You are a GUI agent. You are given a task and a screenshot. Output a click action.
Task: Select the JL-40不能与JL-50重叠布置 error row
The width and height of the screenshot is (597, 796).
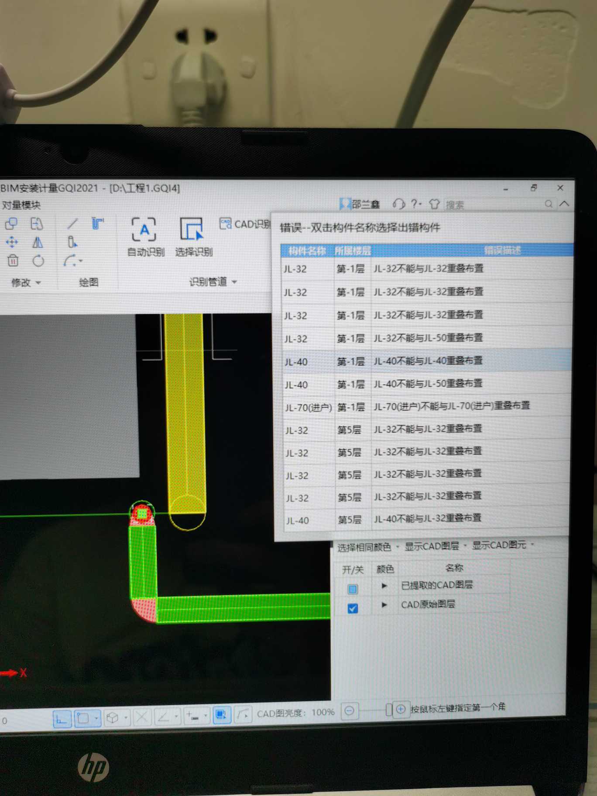coord(426,384)
